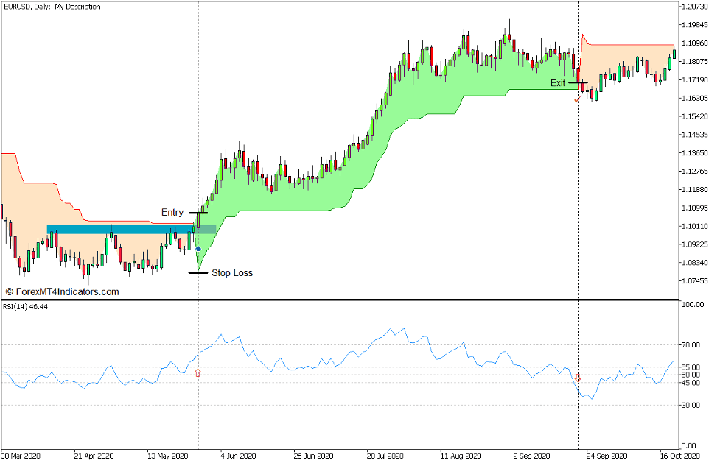This screenshot has height=463, width=720.
Task: Select the red up arrow on RSI
Action: [x=198, y=373]
